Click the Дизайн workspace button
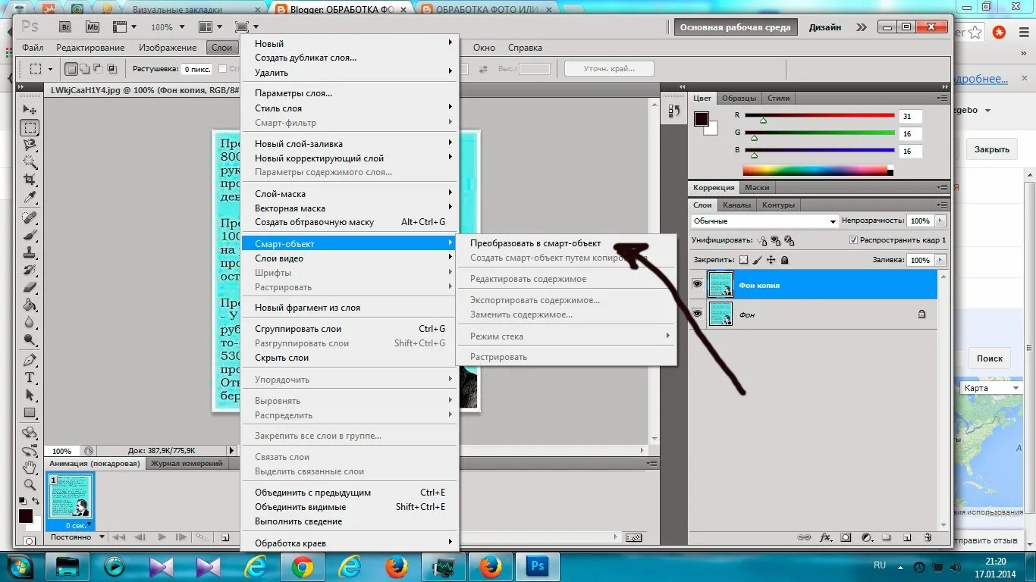The height and width of the screenshot is (582, 1036). [825, 27]
